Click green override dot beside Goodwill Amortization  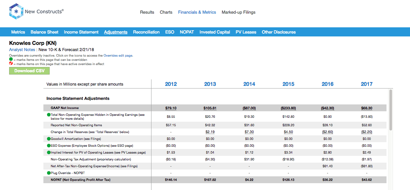point(49,139)
